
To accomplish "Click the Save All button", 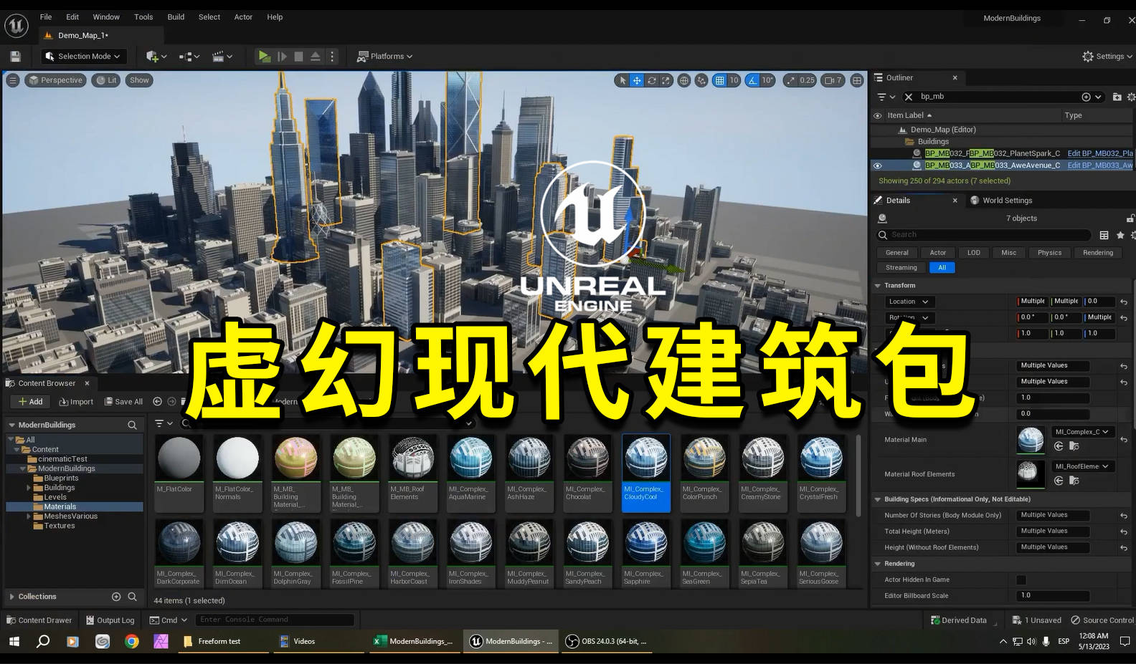I will tap(123, 402).
